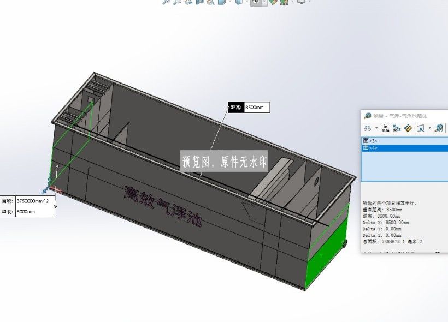Image resolution: width=448 pixels, height=322 pixels.
Task: Click Edit Appearance icon in view toolbar
Action: tap(273, 2)
